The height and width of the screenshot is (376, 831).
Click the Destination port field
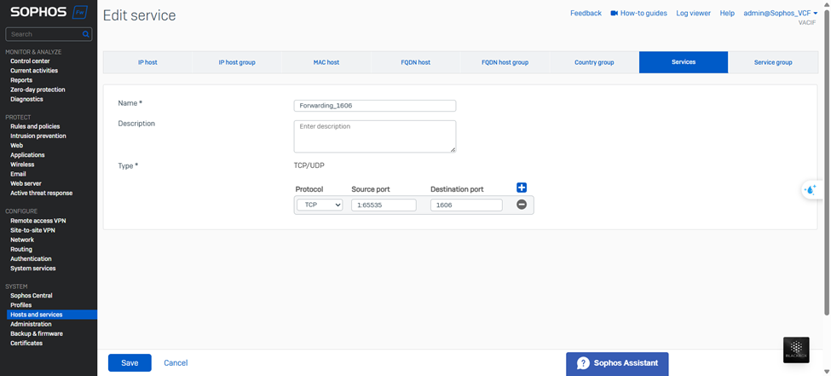(x=466, y=205)
